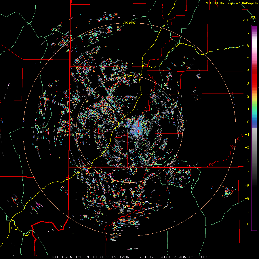Image resolution: width=259 pixels, height=259 pixels.
Task: Pick the yellow-green segment of the color bar
Action: tap(254, 102)
